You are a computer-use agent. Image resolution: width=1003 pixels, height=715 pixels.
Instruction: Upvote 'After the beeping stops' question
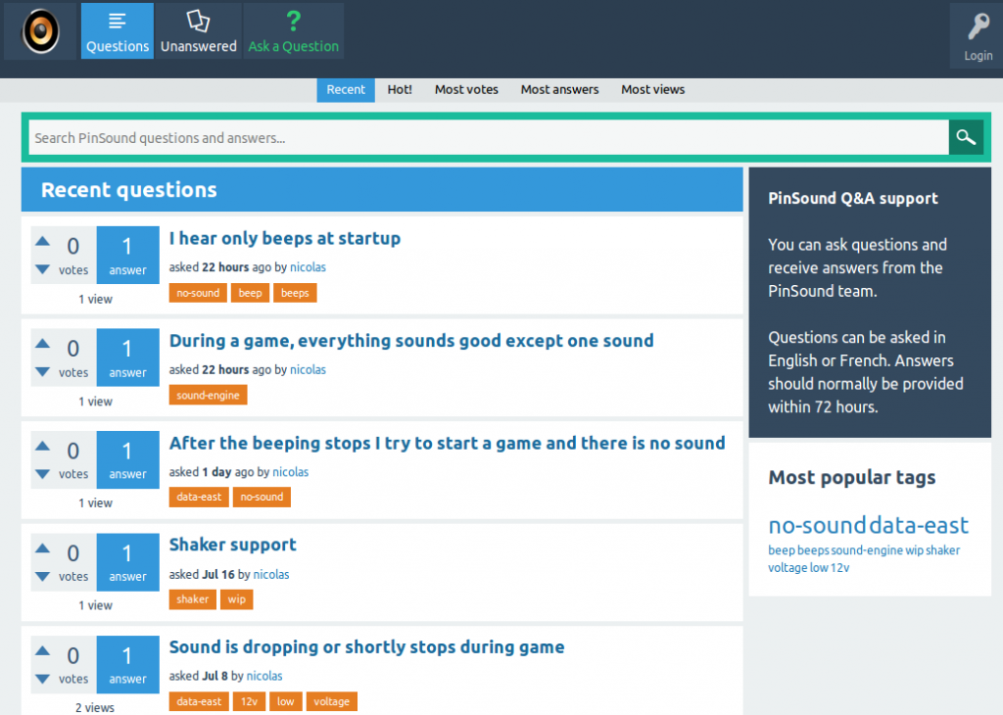coord(42,446)
